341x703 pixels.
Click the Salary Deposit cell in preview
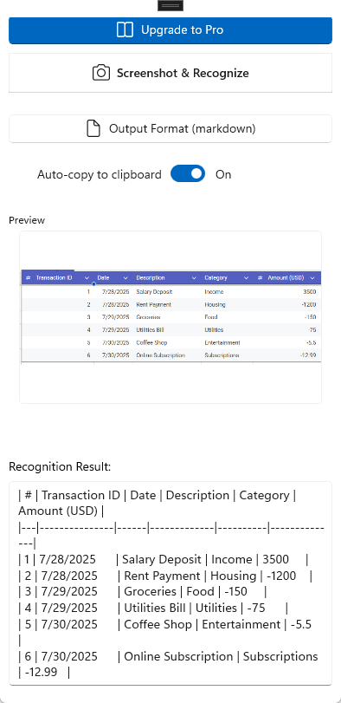pos(154,292)
